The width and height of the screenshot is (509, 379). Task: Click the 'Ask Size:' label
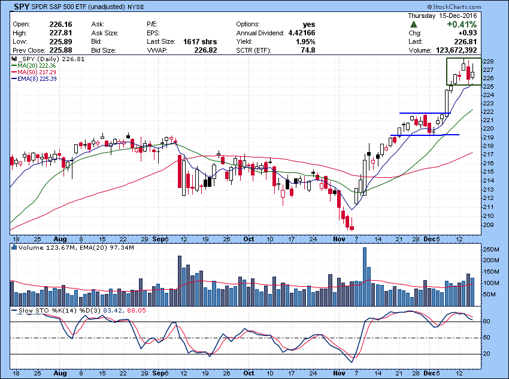(105, 33)
